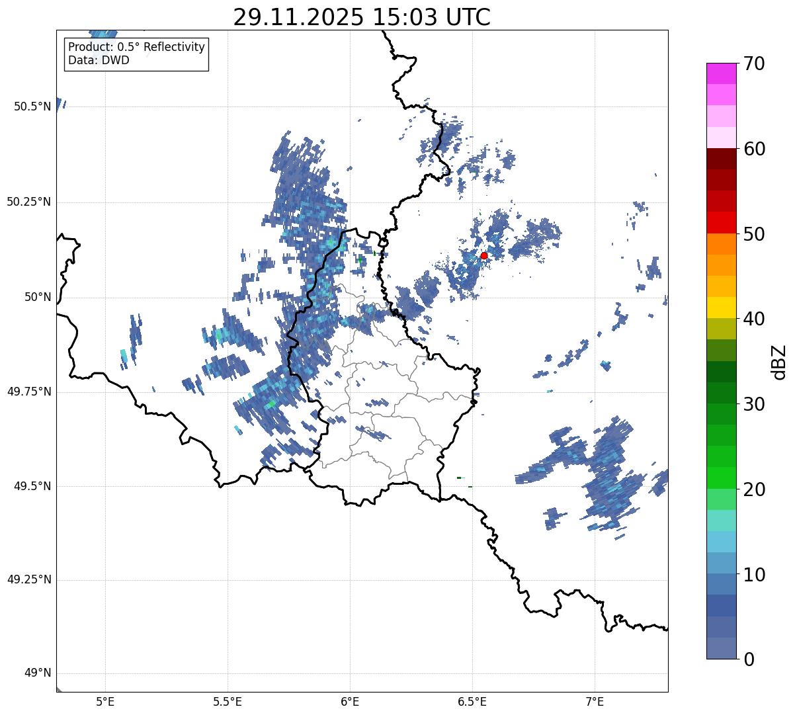
Task: Click the 6°E longitude label
Action: [350, 702]
